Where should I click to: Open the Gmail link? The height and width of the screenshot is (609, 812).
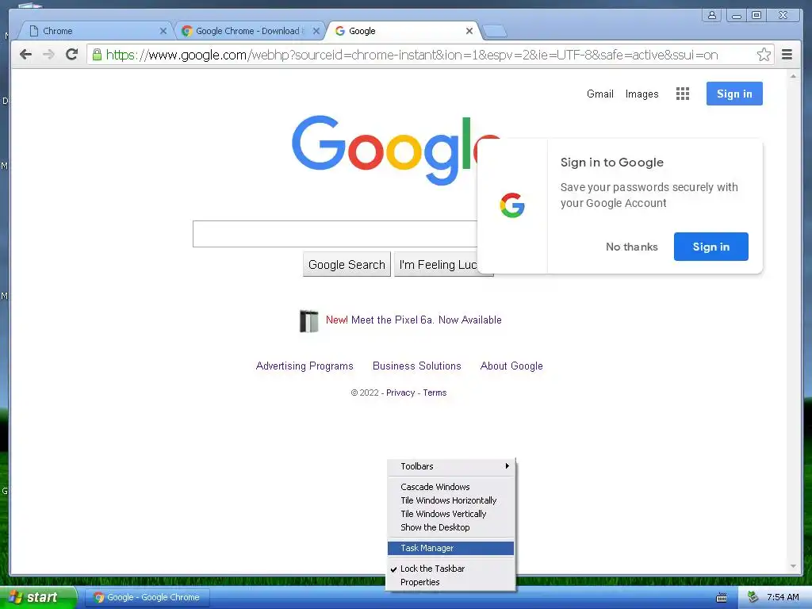tap(599, 94)
